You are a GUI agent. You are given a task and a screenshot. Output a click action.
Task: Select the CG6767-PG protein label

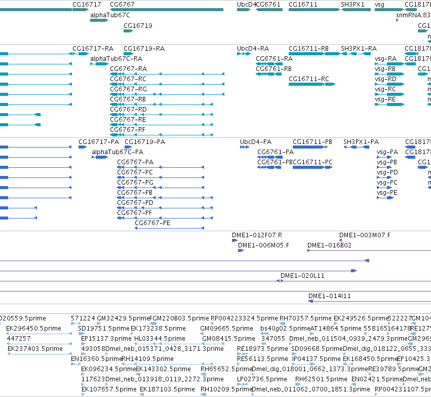(x=135, y=183)
